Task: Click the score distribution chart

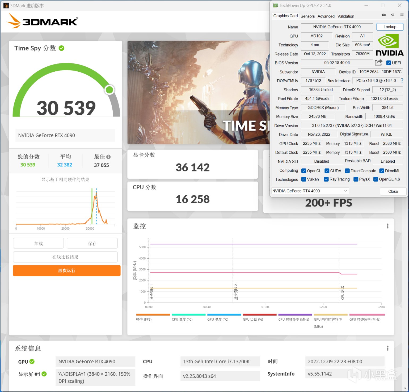Action: click(x=65, y=209)
